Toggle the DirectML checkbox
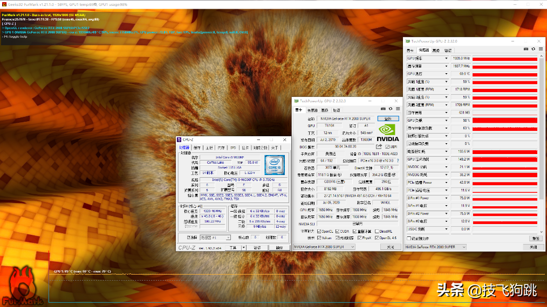 click(377, 231)
